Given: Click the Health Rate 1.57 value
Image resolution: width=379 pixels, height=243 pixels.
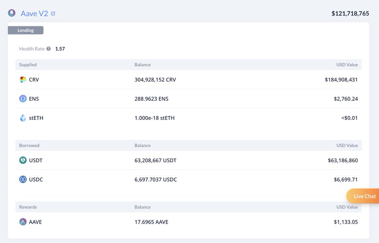Looking at the screenshot, I should point(60,49).
